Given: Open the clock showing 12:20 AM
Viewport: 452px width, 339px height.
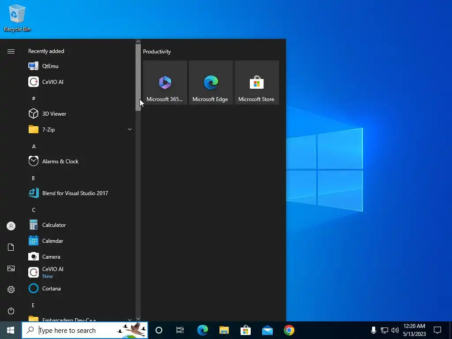Looking at the screenshot, I should pyautogui.click(x=414, y=330).
